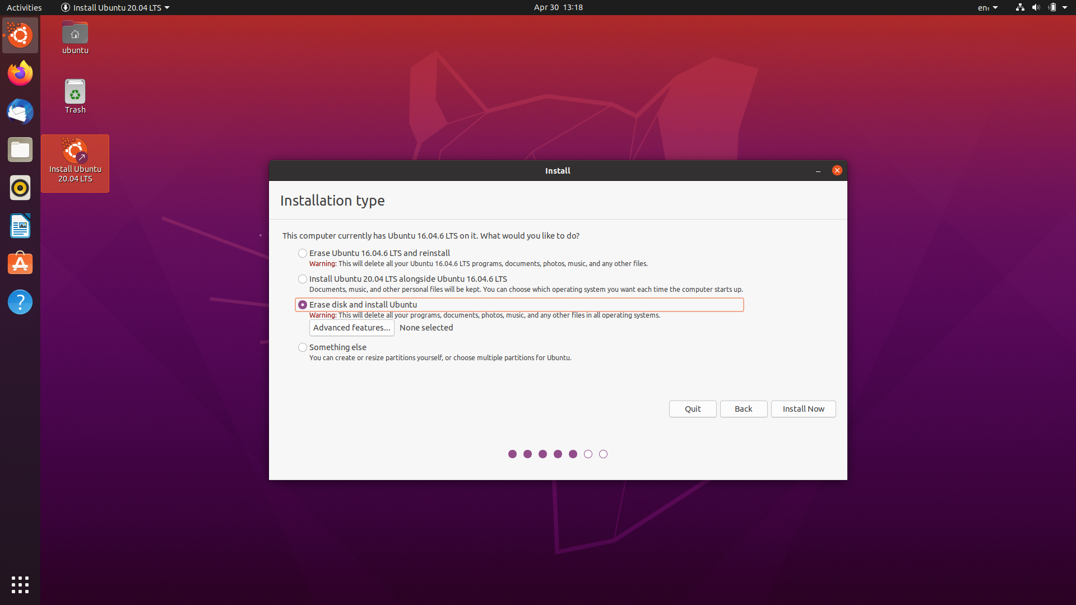Open Ubuntu Software store icon
The width and height of the screenshot is (1076, 605).
20,264
